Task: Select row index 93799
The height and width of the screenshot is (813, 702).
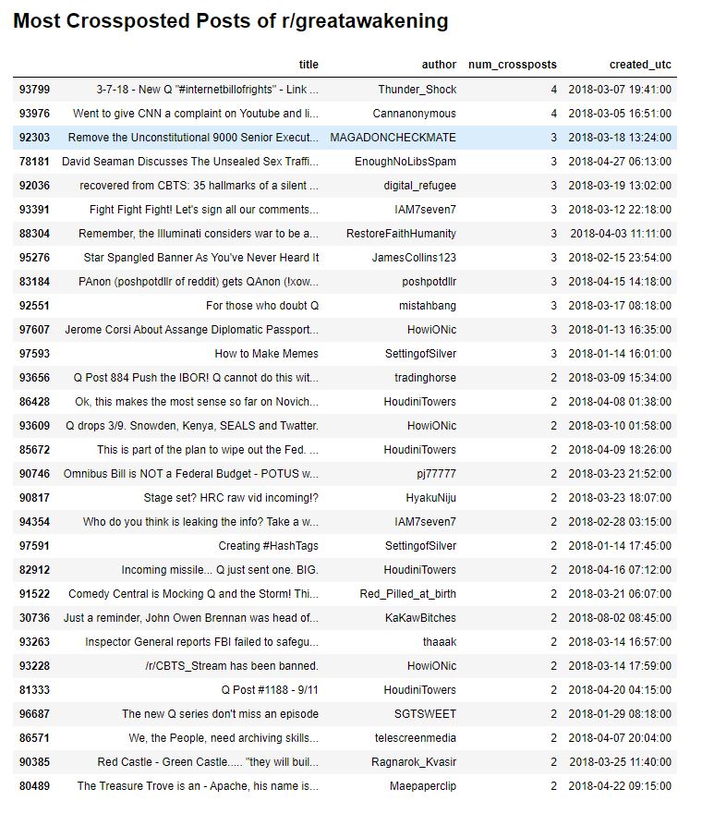Action: [35, 90]
